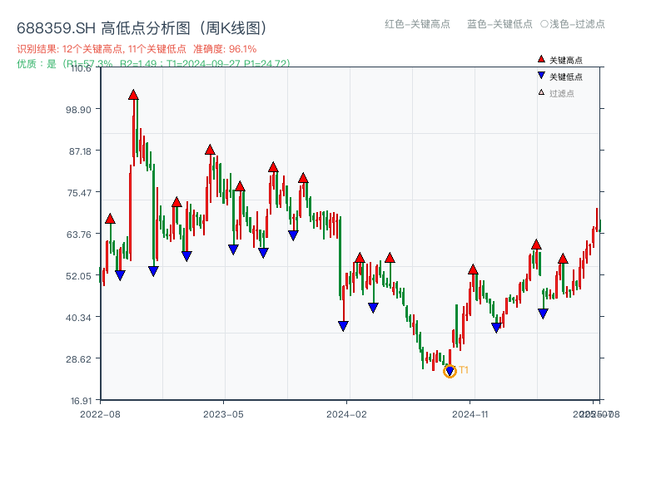Click the red key-high triangle above 2023-05 candles

(x=210, y=151)
